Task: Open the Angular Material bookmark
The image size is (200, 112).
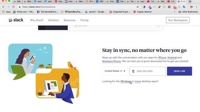Action: pos(142,12)
